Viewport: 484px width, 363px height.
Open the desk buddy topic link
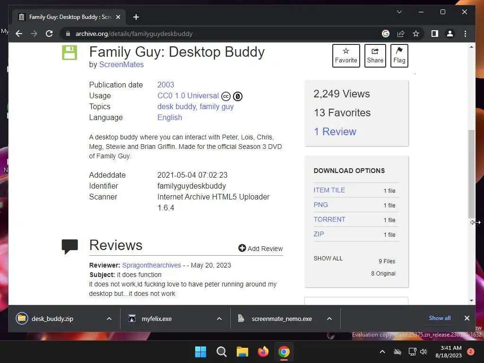(x=177, y=106)
